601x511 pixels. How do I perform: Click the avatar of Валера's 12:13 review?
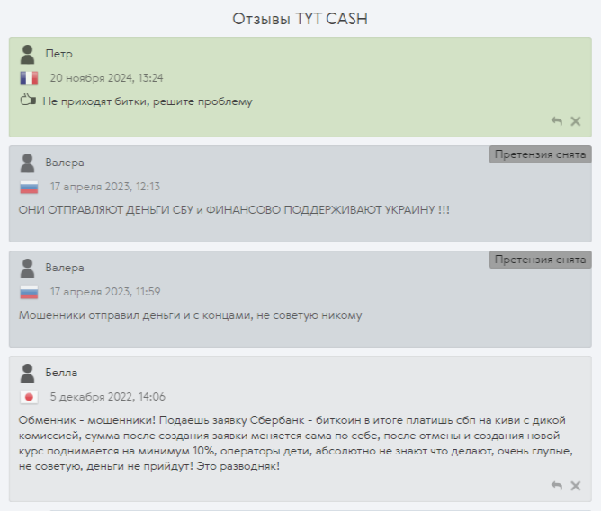(28, 163)
